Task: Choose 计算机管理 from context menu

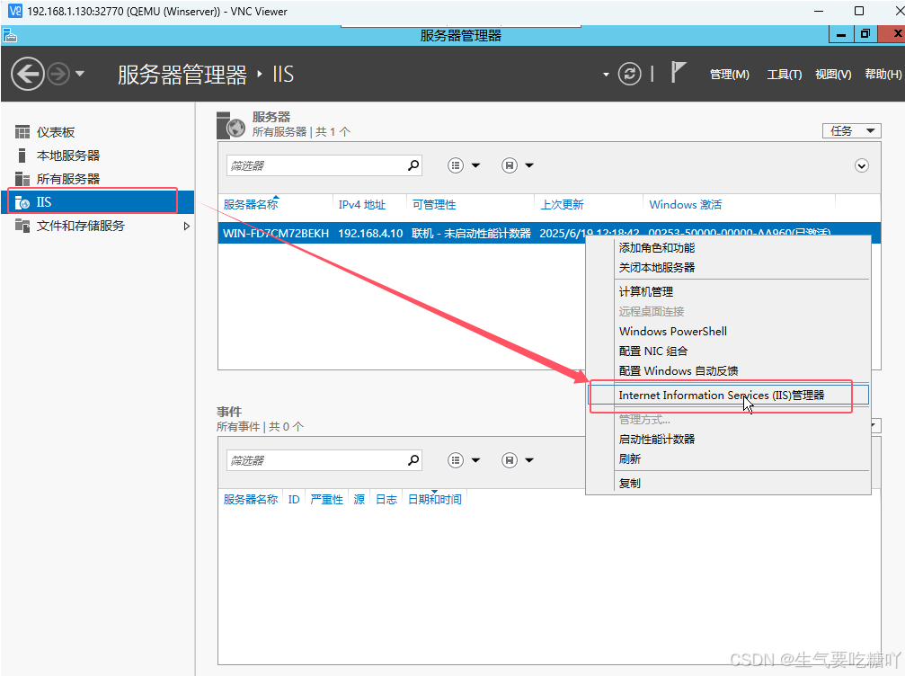Action: coord(646,291)
